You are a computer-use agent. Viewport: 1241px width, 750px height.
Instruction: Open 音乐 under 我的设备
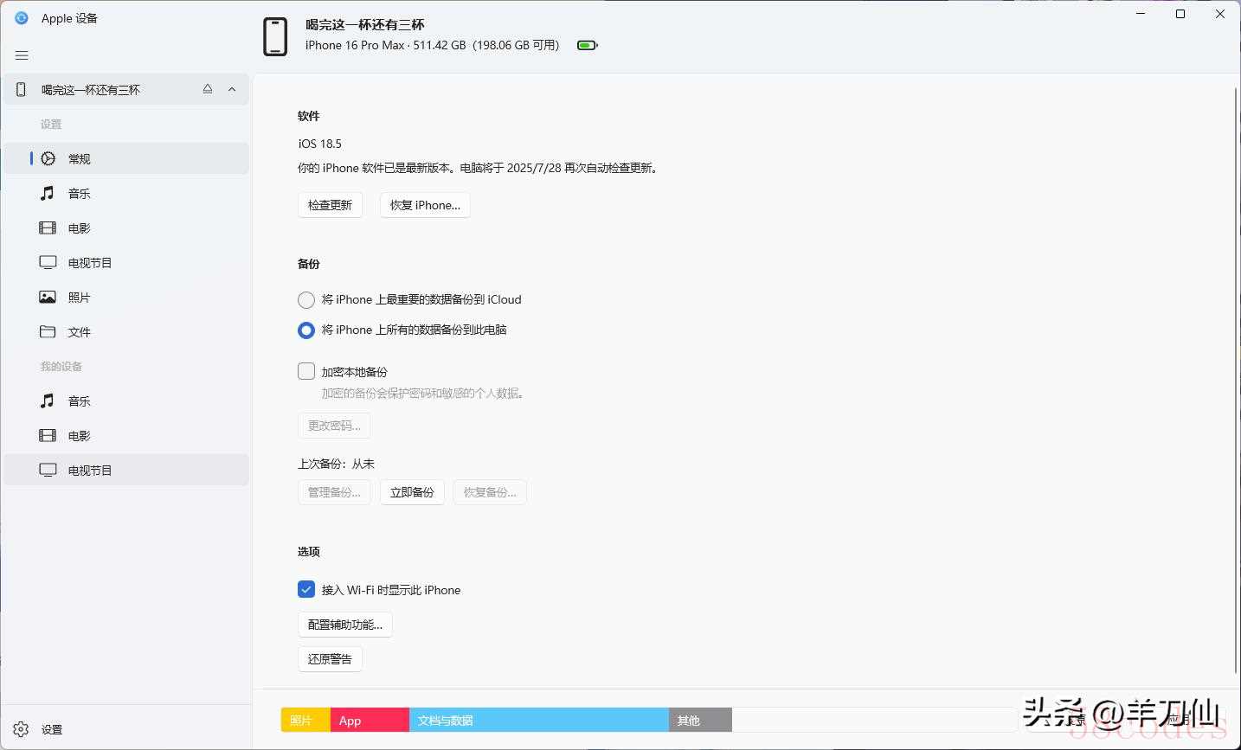[126, 401]
